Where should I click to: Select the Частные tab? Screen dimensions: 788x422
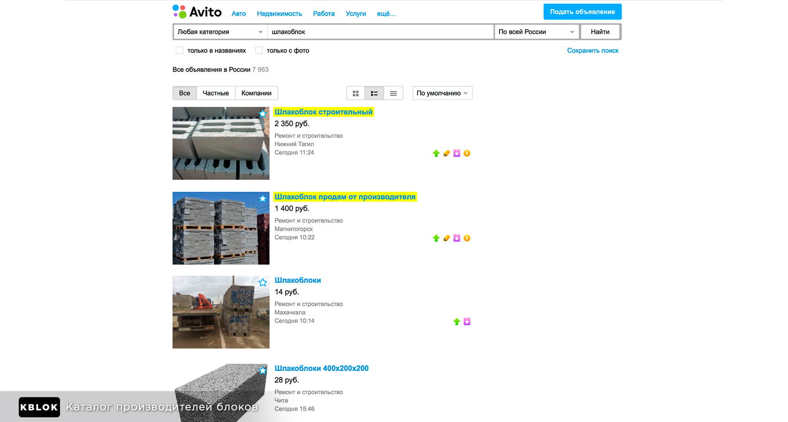coord(216,93)
